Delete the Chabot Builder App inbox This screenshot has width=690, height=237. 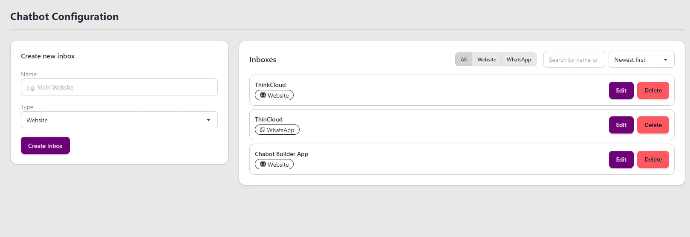click(653, 159)
